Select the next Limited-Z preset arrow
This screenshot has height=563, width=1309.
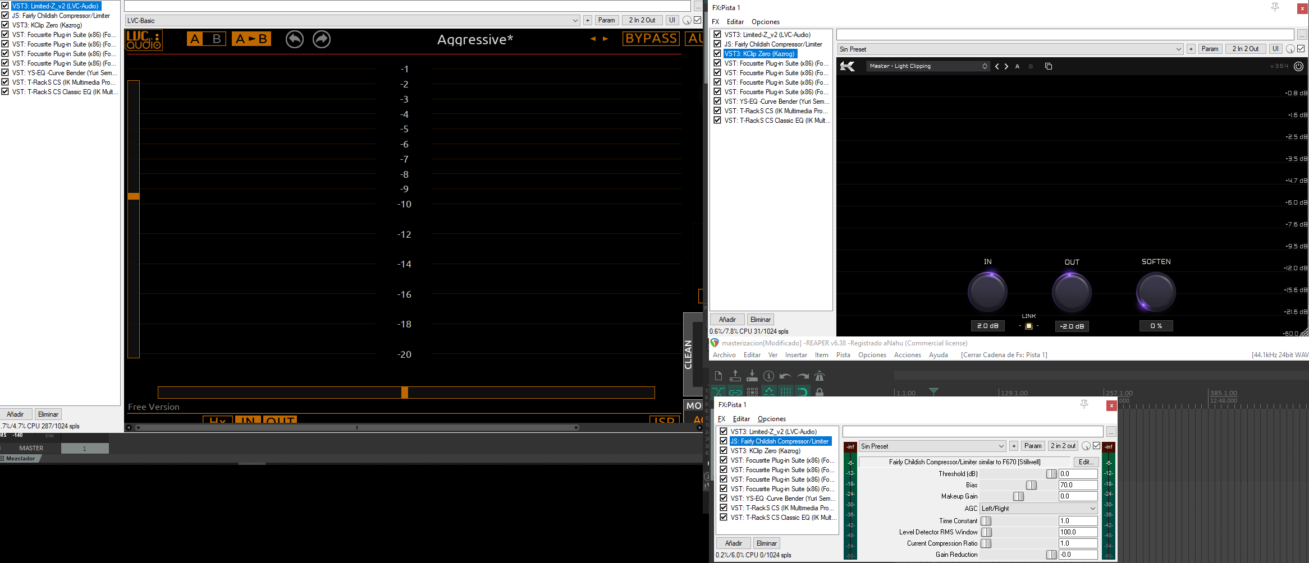coord(605,39)
